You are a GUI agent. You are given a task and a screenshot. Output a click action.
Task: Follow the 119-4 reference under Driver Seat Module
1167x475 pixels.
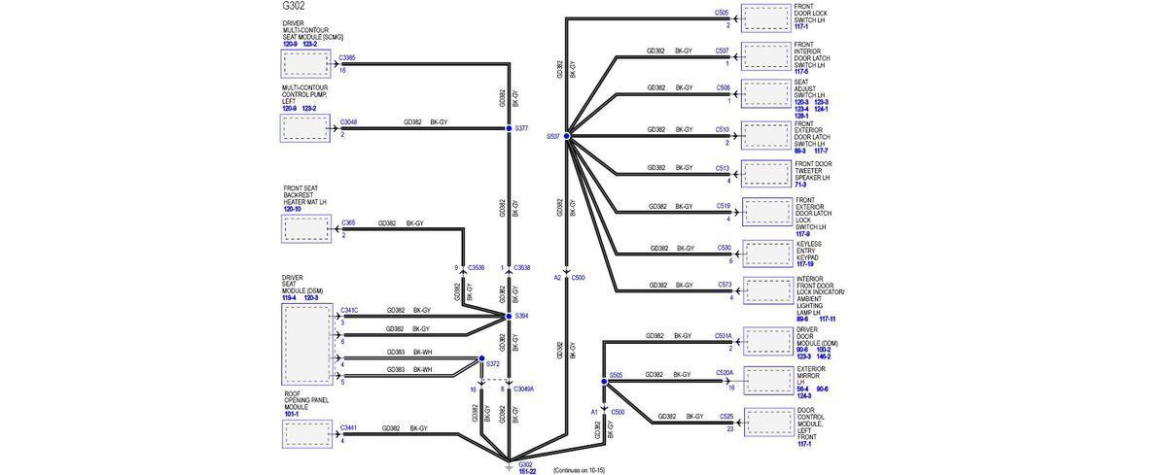click(x=290, y=297)
